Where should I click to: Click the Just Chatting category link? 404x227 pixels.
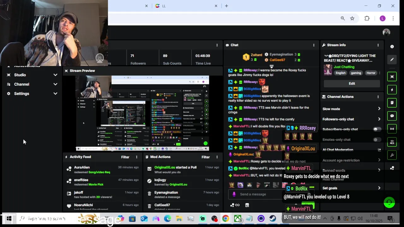click(344, 67)
